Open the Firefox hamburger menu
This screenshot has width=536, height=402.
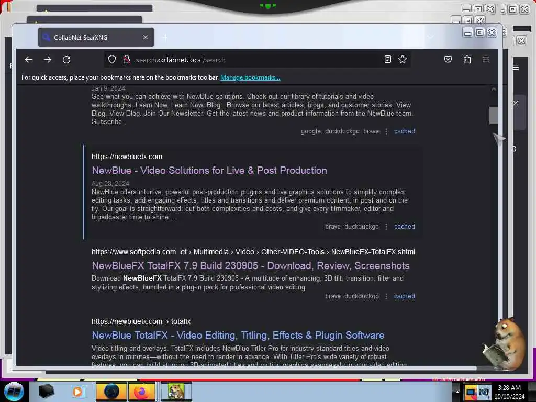[x=486, y=60]
